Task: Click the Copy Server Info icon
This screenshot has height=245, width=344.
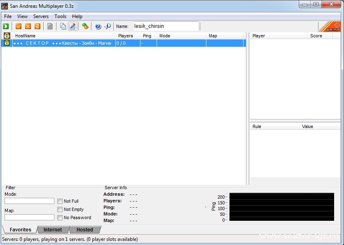Action: pyautogui.click(x=63, y=26)
